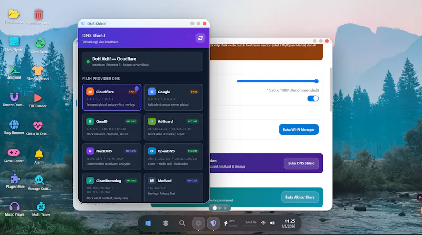Click the settings gear in taskbar
Image resolution: width=422 pixels, height=235 pixels.
pos(198,223)
